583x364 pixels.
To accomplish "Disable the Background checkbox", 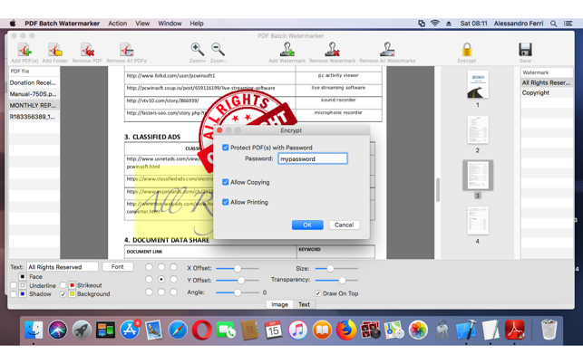I will 63,293.
